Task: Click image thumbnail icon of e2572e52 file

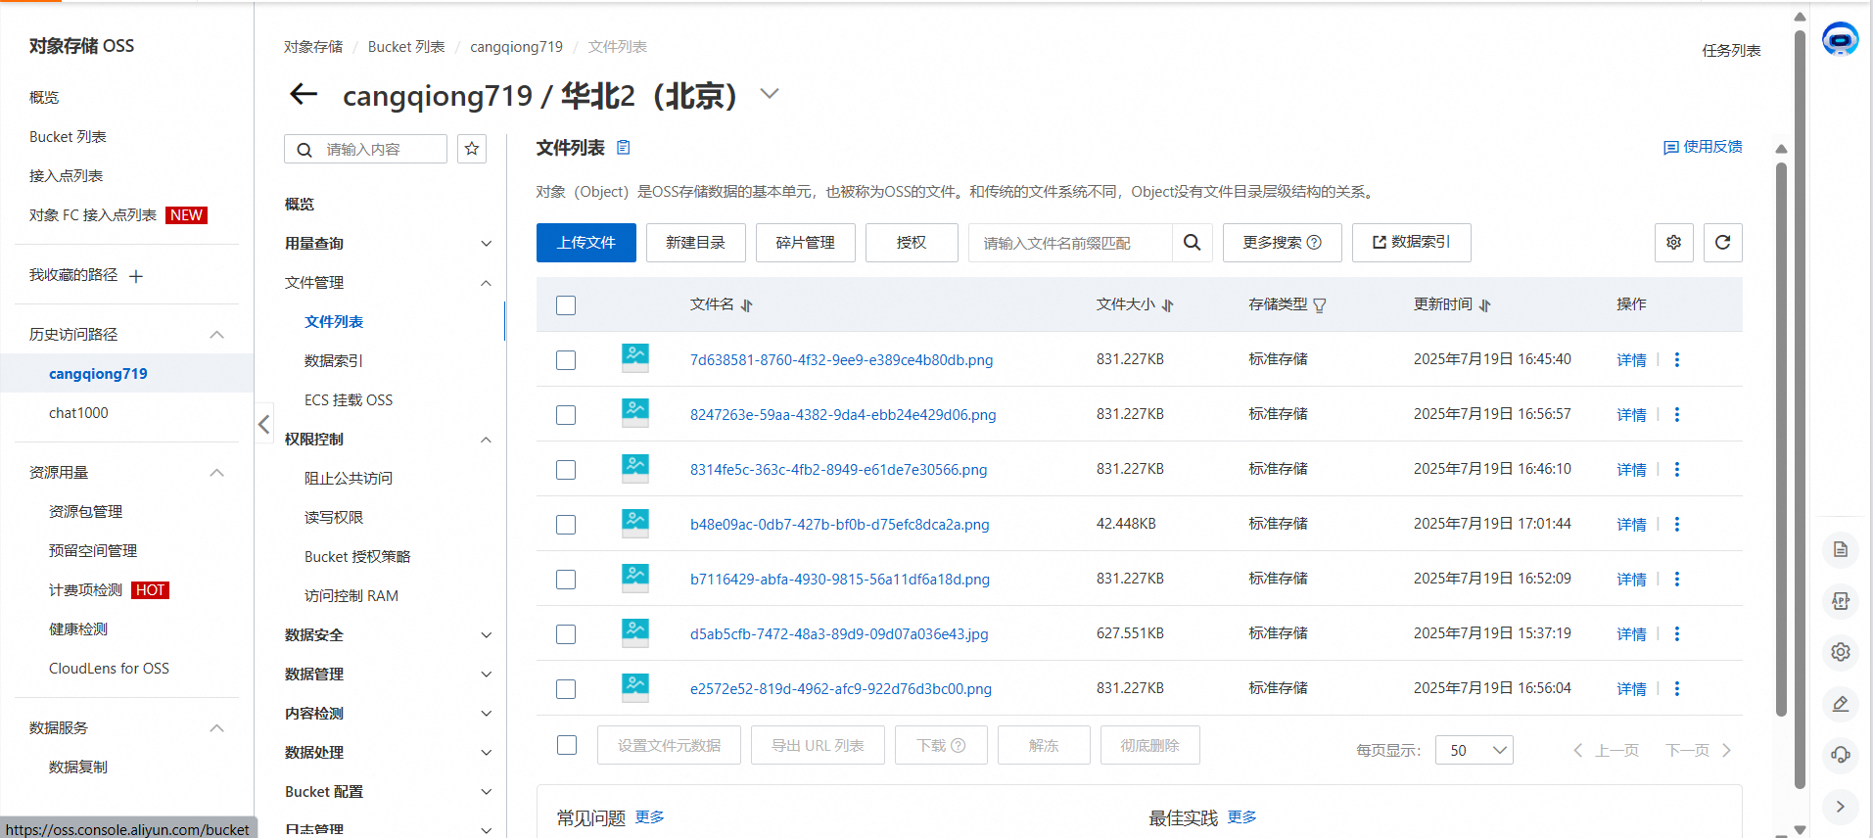Action: coord(635,688)
